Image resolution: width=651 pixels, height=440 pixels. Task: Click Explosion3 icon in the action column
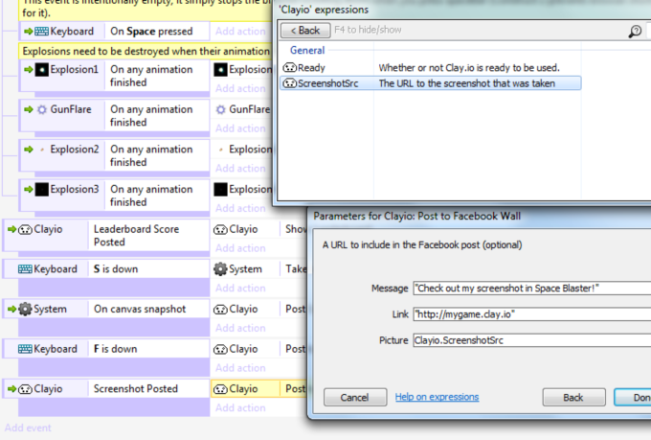[x=220, y=189]
